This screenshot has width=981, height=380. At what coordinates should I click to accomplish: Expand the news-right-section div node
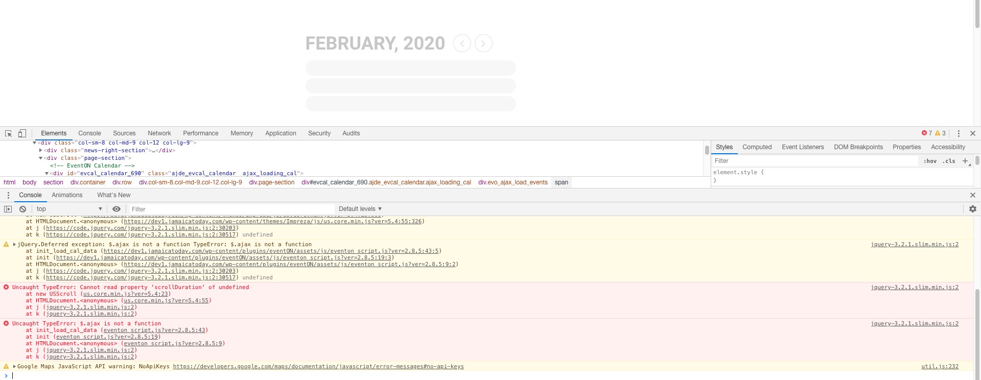click(41, 150)
